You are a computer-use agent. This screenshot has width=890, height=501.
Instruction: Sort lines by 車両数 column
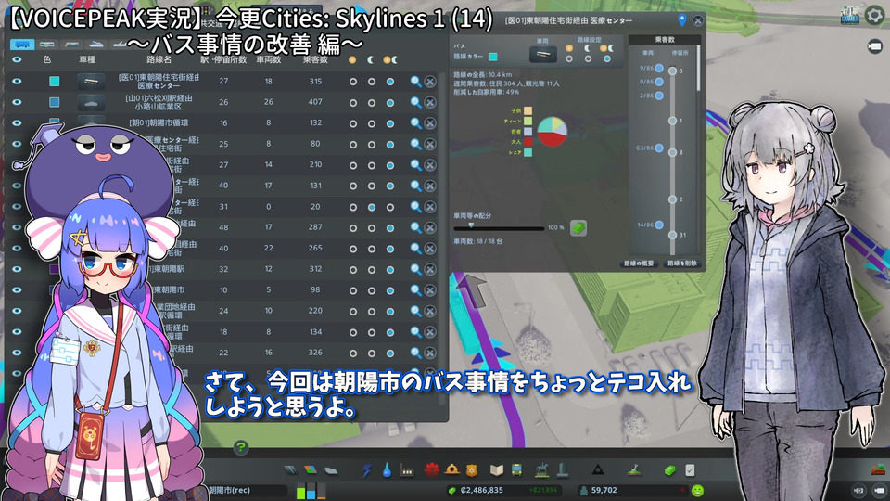[x=269, y=59]
